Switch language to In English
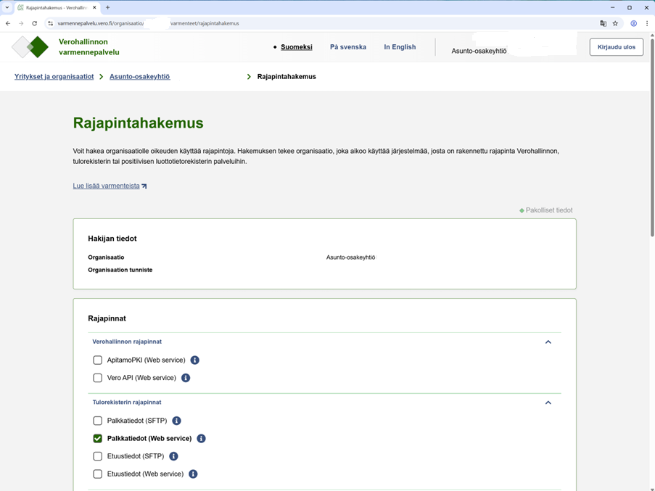Viewport: 655px width, 491px height. [x=400, y=47]
